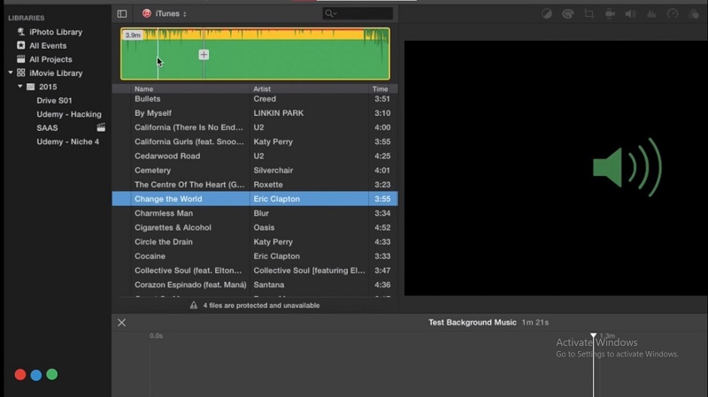Click the All Projects clapper icon
This screenshot has height=397, width=708.
click(x=20, y=59)
